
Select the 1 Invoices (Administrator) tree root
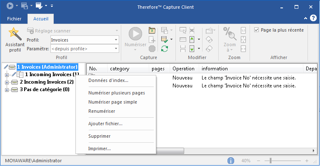pyautogui.click(x=47, y=67)
